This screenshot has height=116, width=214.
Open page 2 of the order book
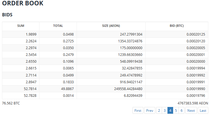[x=159, y=110]
